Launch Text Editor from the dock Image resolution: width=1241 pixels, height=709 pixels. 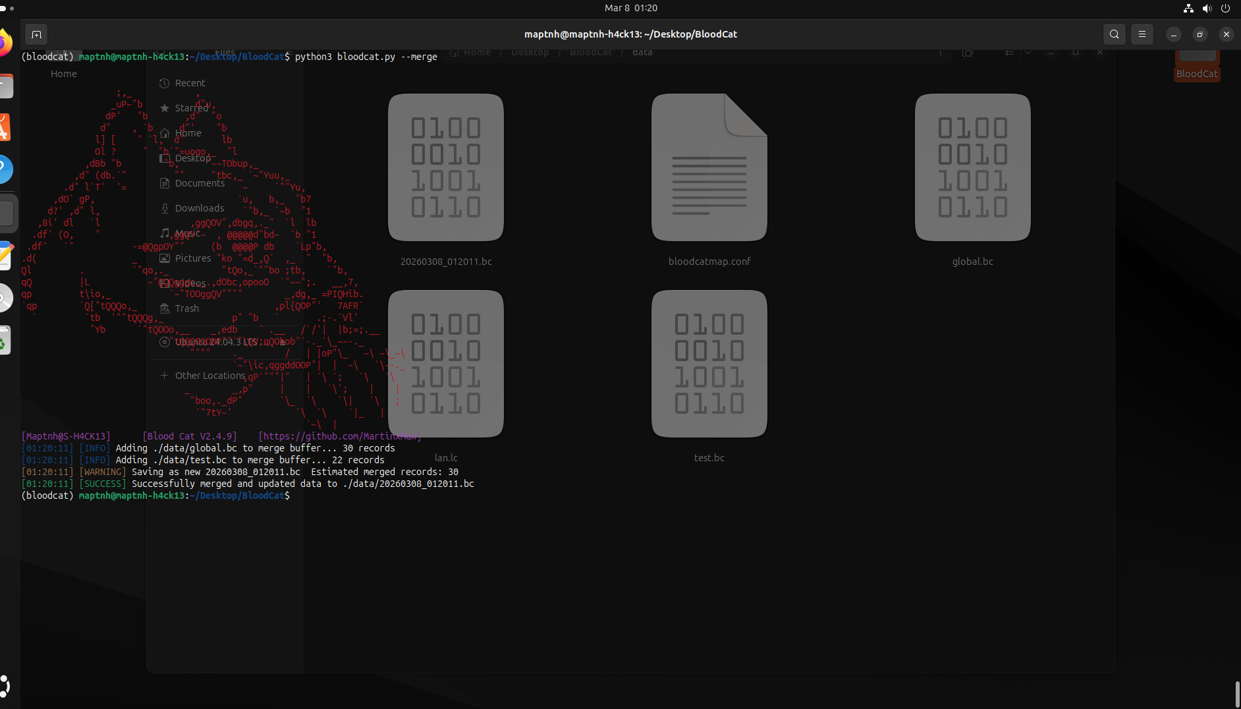pos(5,256)
